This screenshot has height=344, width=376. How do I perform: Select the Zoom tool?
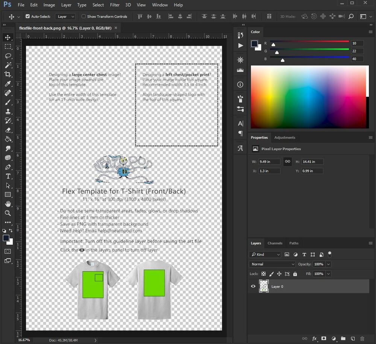click(x=8, y=213)
